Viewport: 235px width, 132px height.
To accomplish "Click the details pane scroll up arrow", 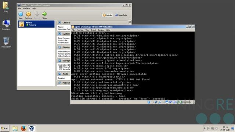I will pyautogui.click(x=130, y=22).
